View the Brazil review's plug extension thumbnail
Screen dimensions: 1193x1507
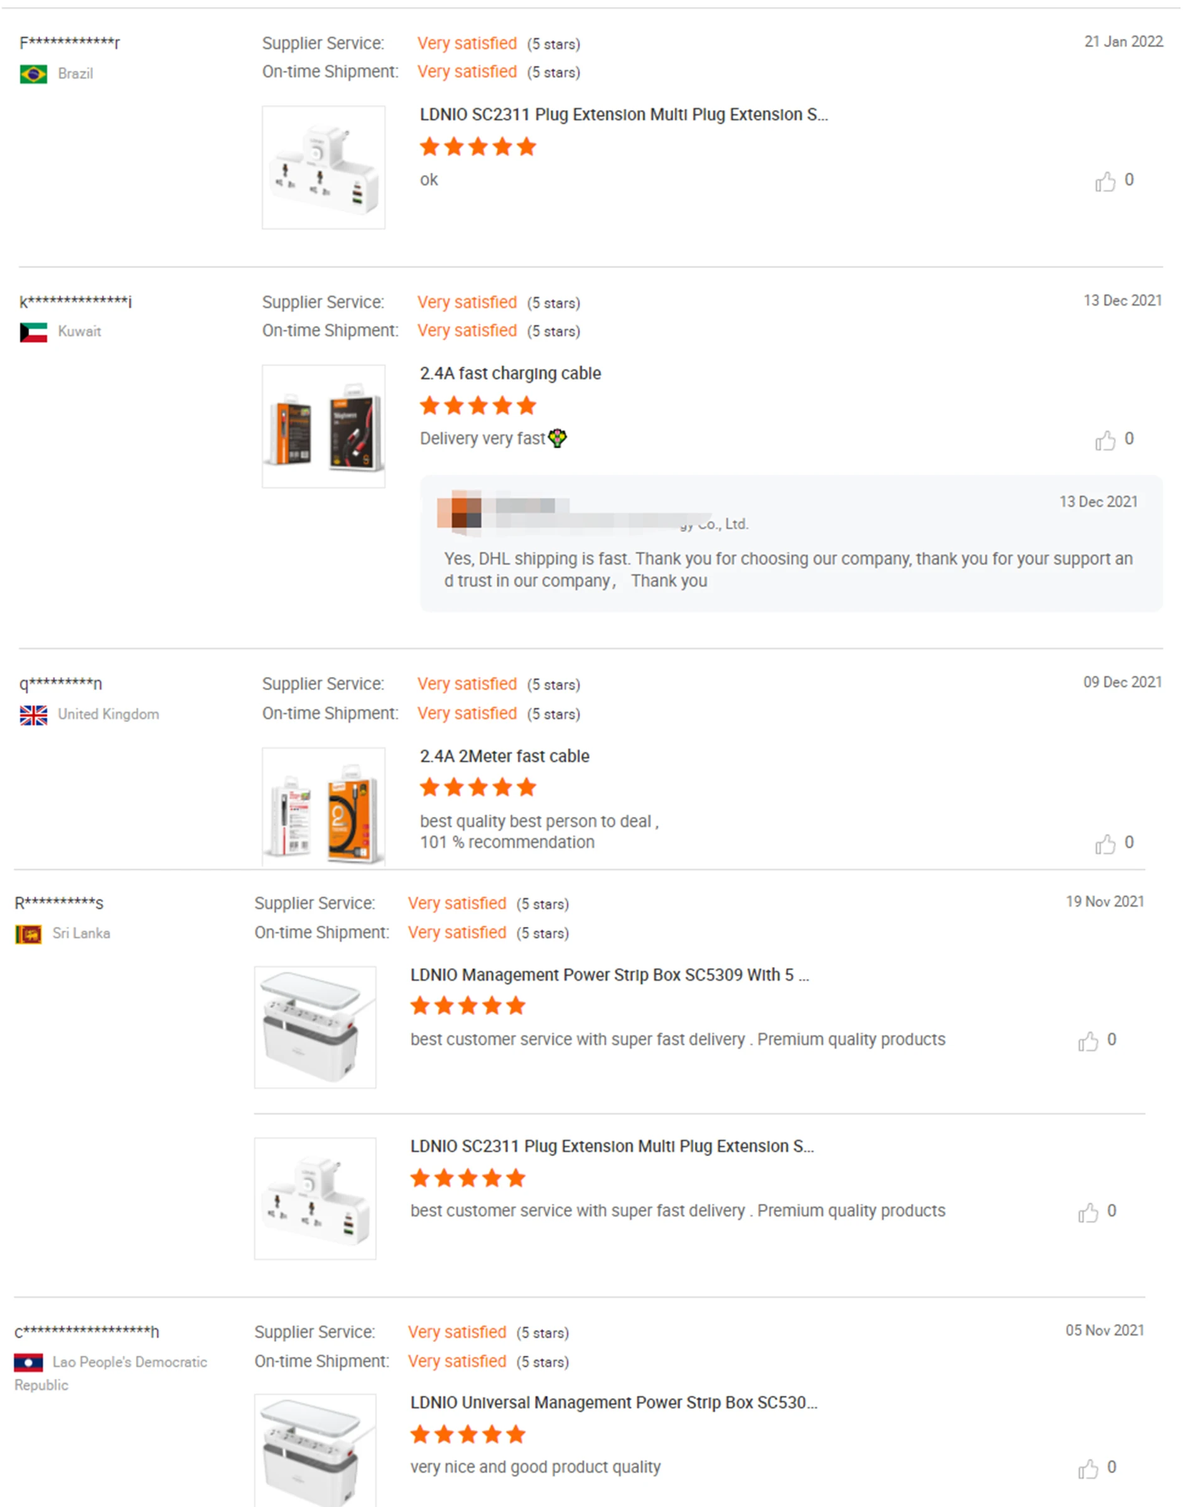point(323,168)
